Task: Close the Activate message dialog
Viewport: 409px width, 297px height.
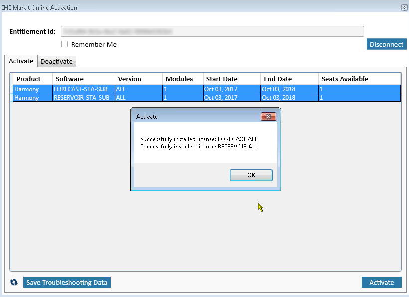Action: tap(268, 117)
